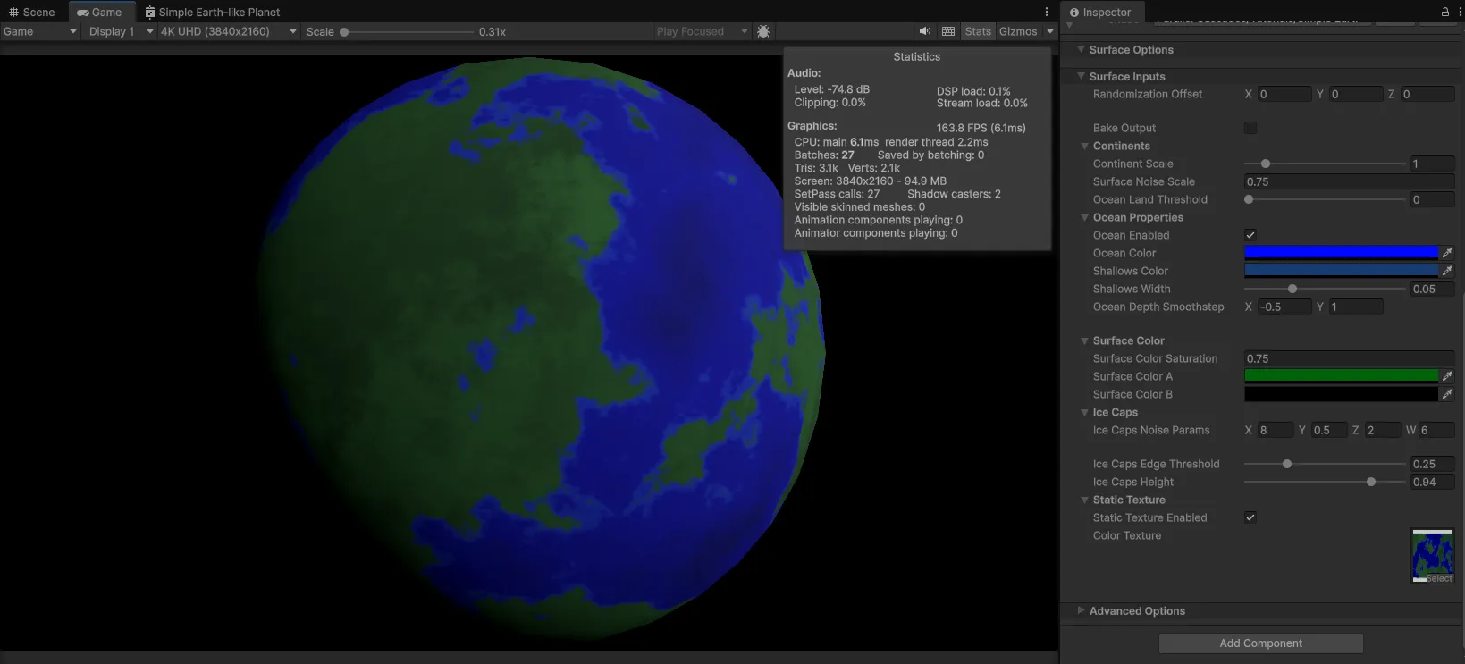Select the Inspector tab
Screen dimensions: 1465x664
[1100, 12]
